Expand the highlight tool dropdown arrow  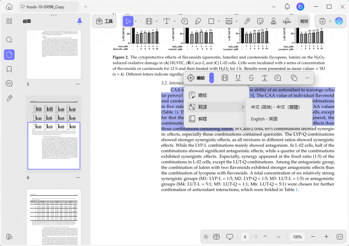pos(156,21)
